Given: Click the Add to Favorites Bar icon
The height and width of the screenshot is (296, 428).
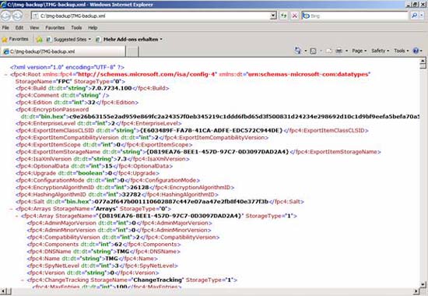Looking at the screenshot, I should (x=40, y=40).
